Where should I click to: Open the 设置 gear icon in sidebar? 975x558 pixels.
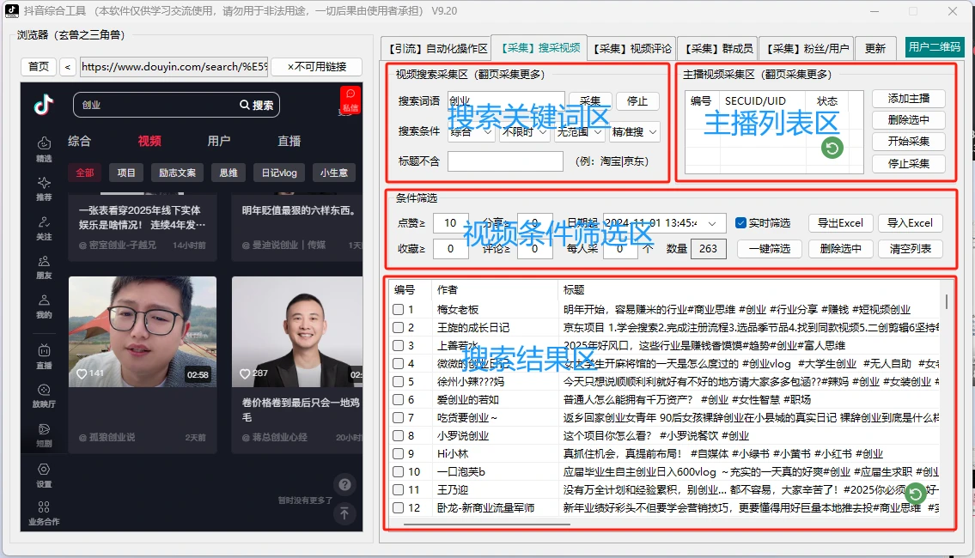[x=44, y=469]
